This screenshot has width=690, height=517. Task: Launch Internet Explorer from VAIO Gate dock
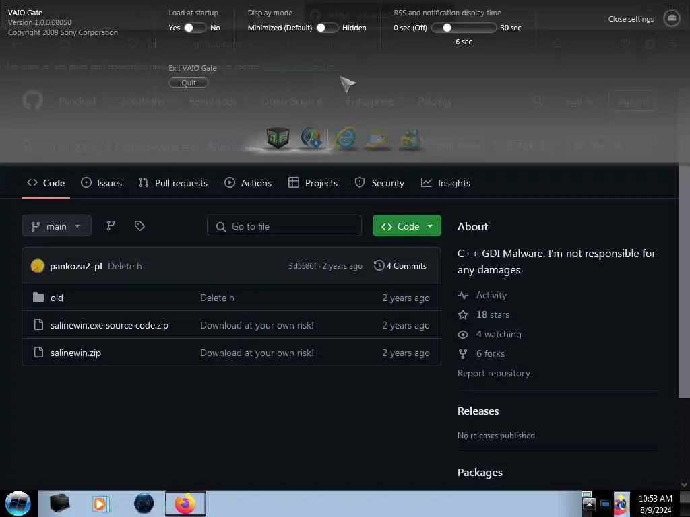pos(345,139)
